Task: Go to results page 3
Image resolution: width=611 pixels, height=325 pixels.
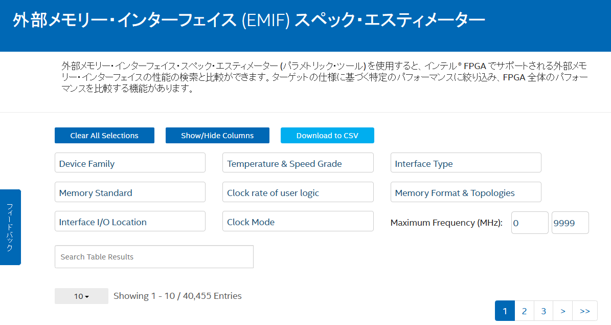Action: (544, 311)
